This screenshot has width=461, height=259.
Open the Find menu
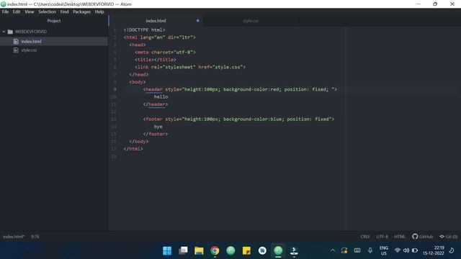point(64,12)
